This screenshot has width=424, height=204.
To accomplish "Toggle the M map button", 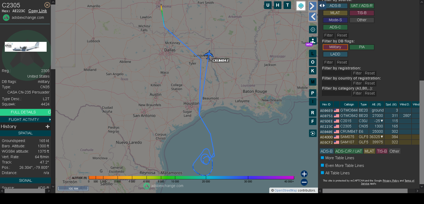I will (x=313, y=82).
